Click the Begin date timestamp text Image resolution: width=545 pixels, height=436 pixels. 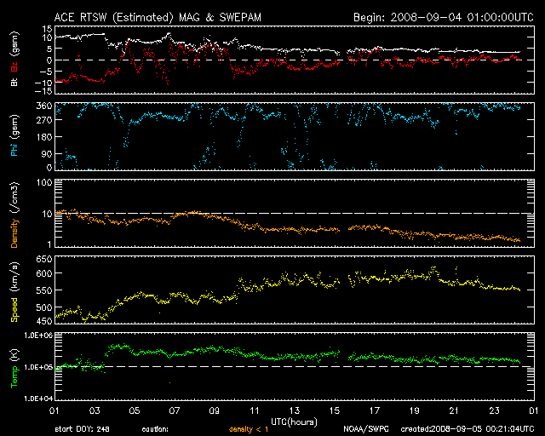(443, 16)
